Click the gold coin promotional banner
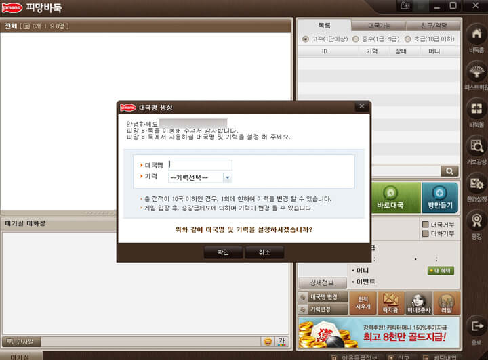488x360 pixels. [379, 332]
